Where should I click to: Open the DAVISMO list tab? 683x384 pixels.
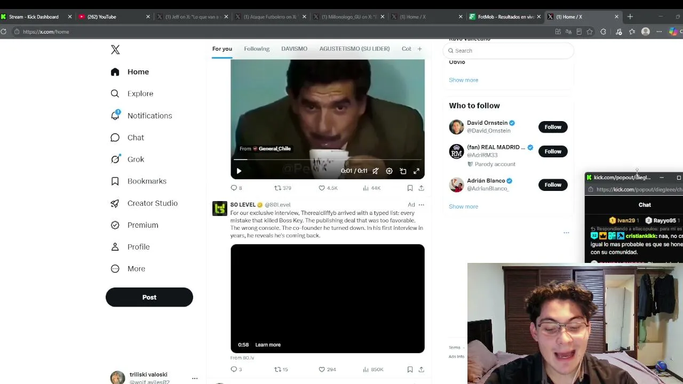tap(294, 49)
